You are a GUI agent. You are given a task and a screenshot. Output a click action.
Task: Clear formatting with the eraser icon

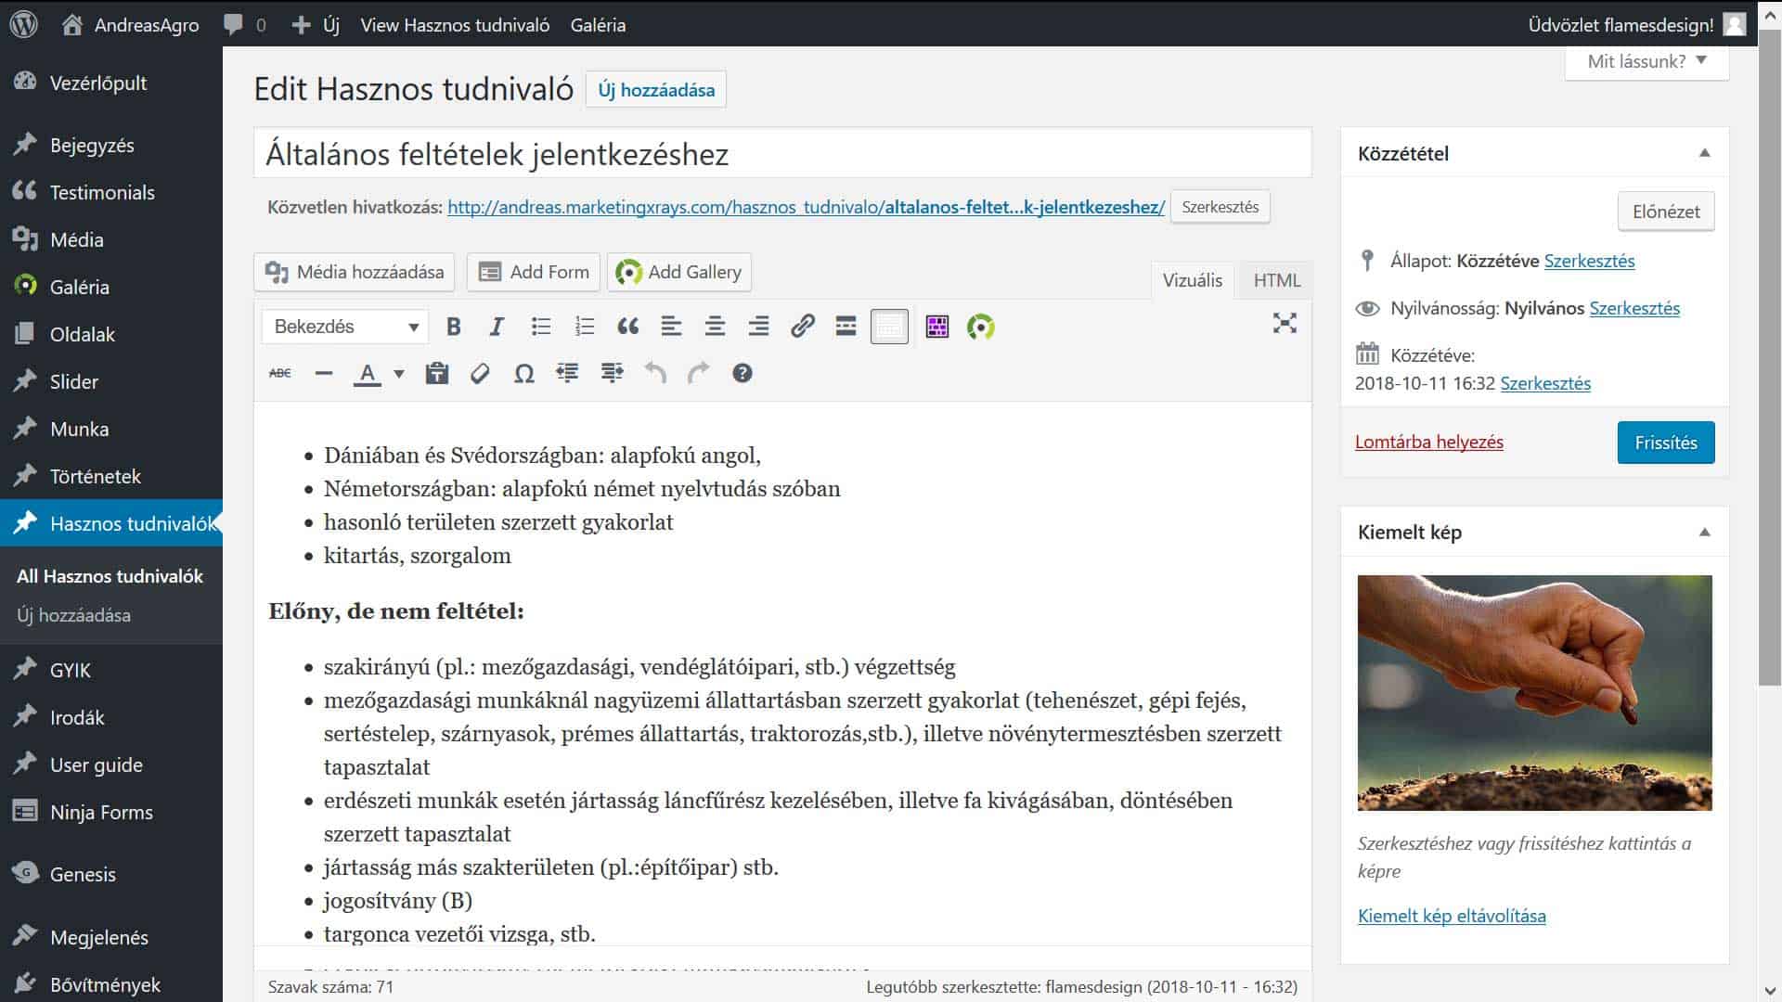click(x=480, y=373)
